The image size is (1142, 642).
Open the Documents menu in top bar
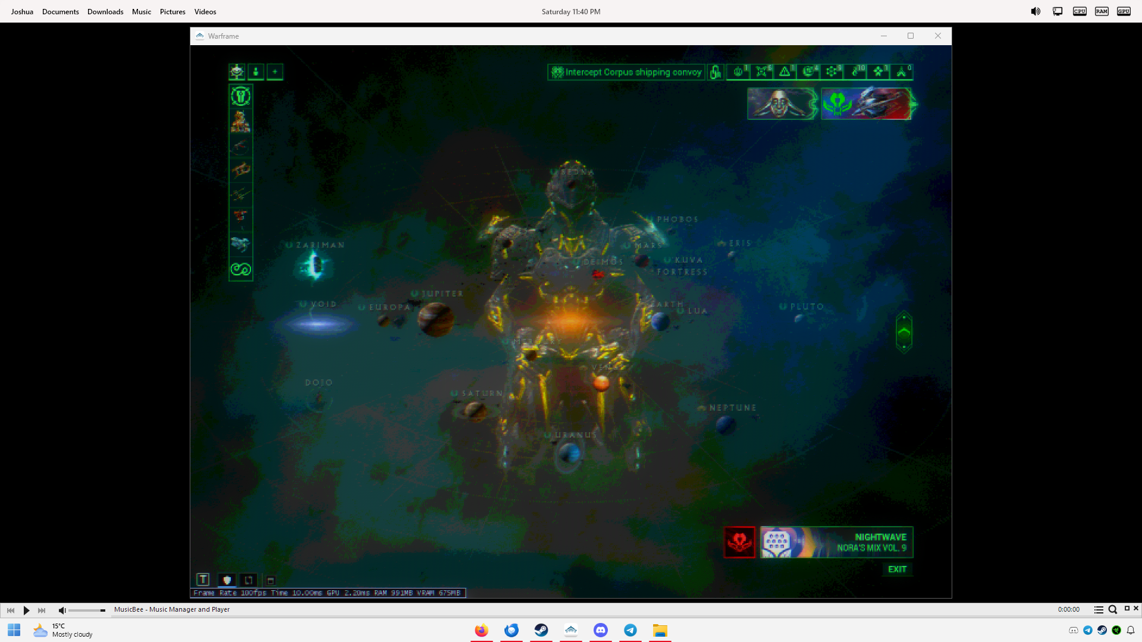click(61, 11)
